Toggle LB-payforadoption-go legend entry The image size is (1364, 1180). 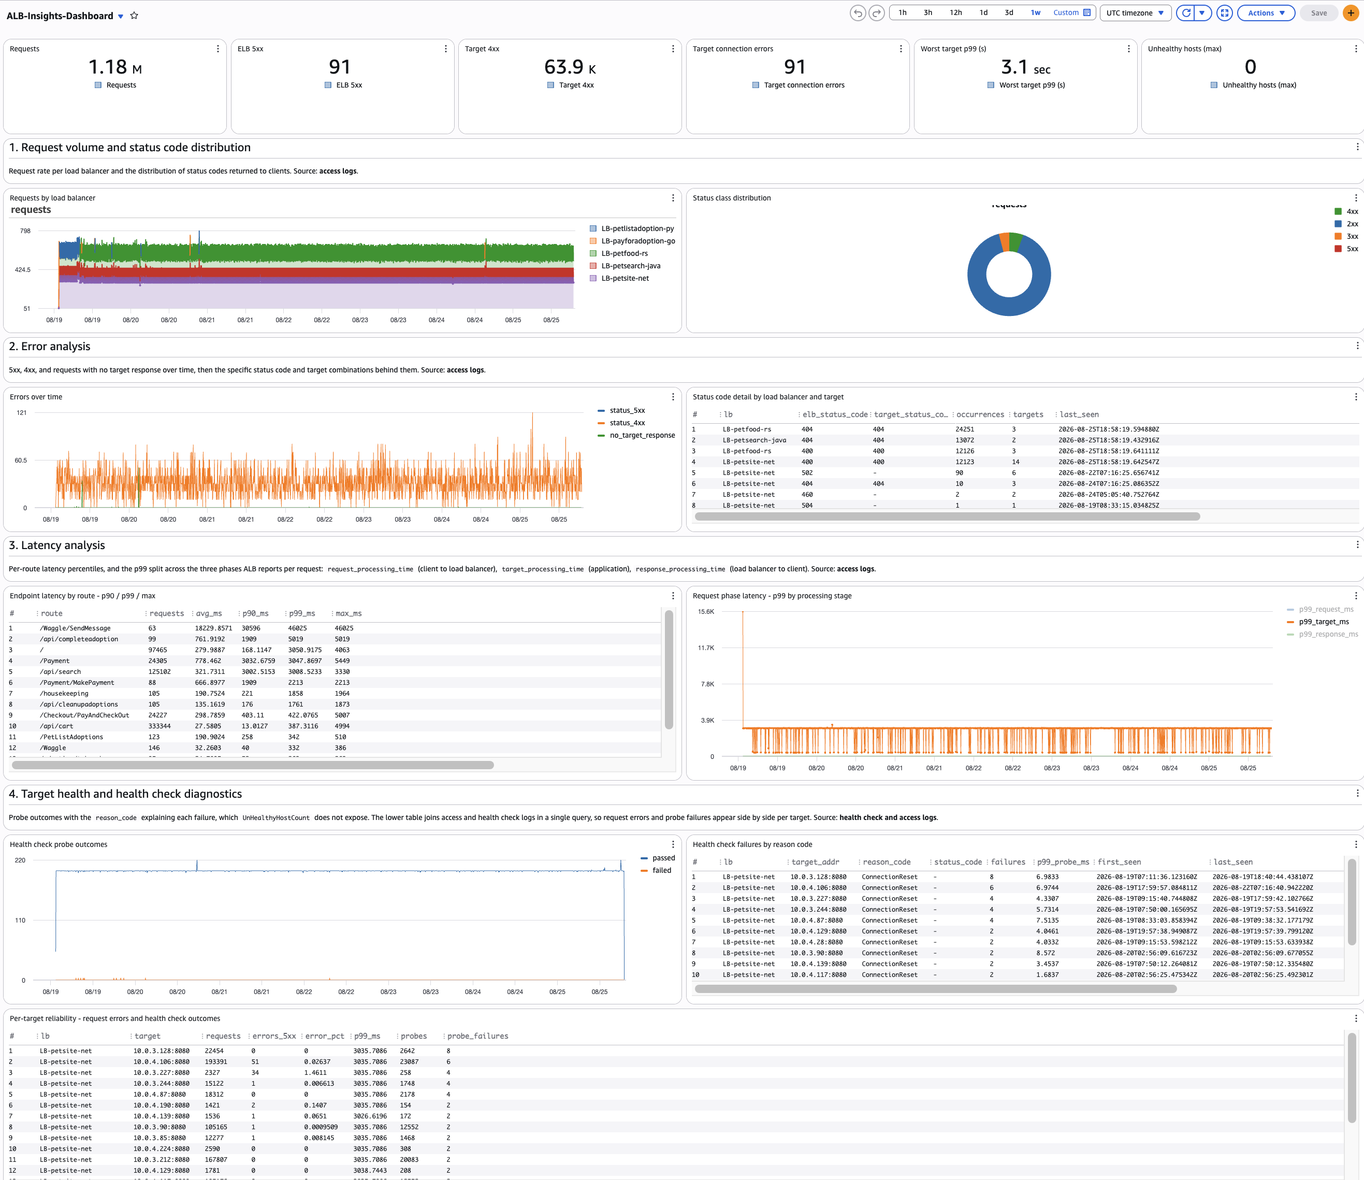tap(632, 241)
